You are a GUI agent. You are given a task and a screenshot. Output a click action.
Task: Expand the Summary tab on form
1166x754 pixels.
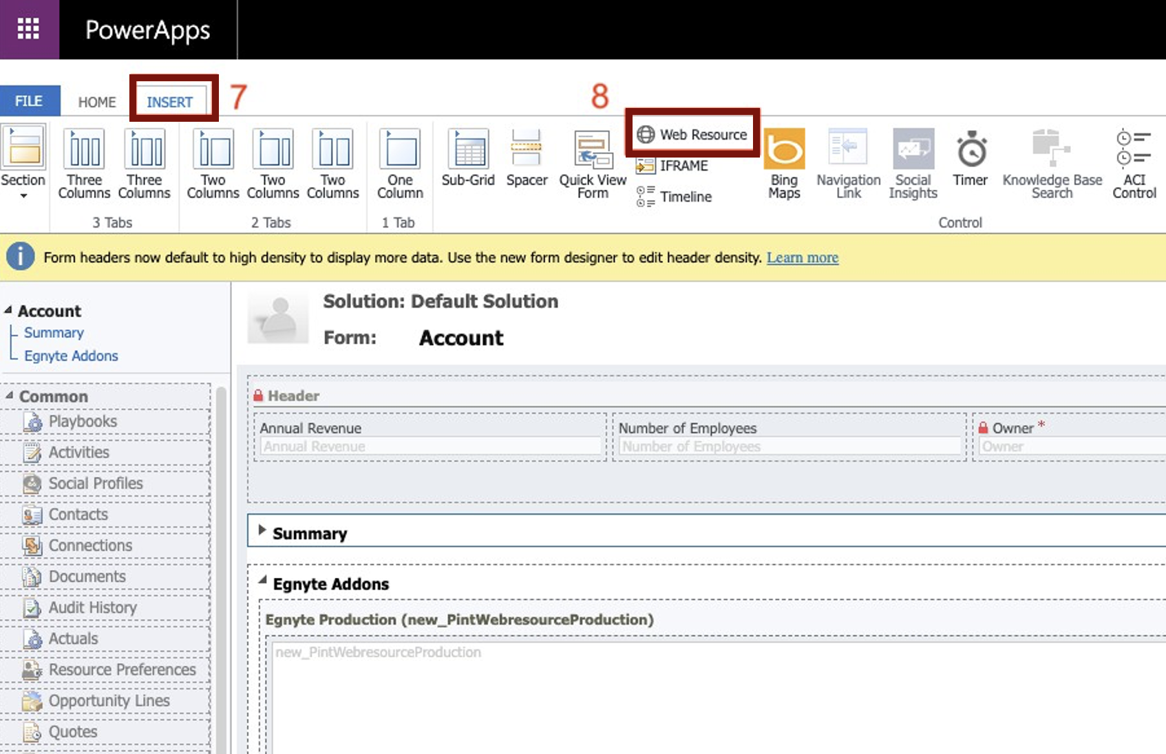point(262,530)
